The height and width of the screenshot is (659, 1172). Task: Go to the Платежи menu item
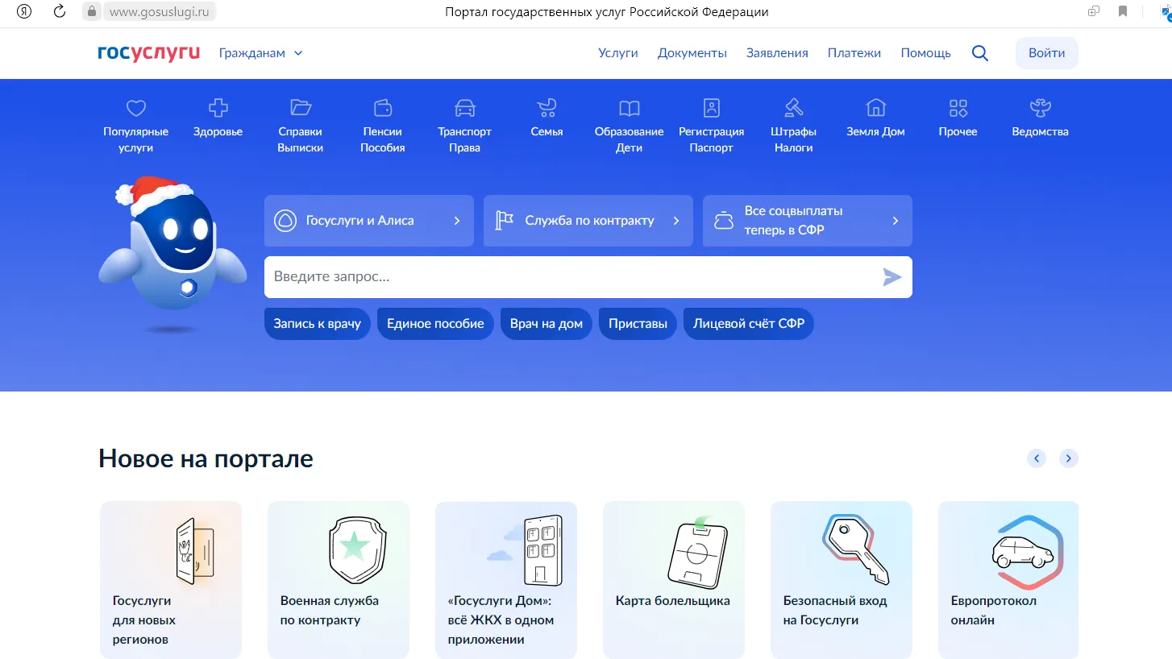tap(854, 53)
